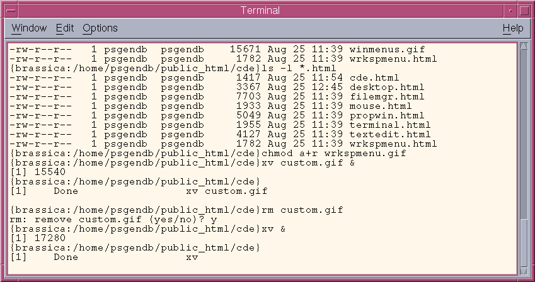This screenshot has width=535, height=282.
Task: Click on the desktop.html filename in listing
Action: pyautogui.click(x=386, y=87)
